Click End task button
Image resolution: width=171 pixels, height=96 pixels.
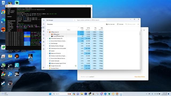[x=120, y=24]
